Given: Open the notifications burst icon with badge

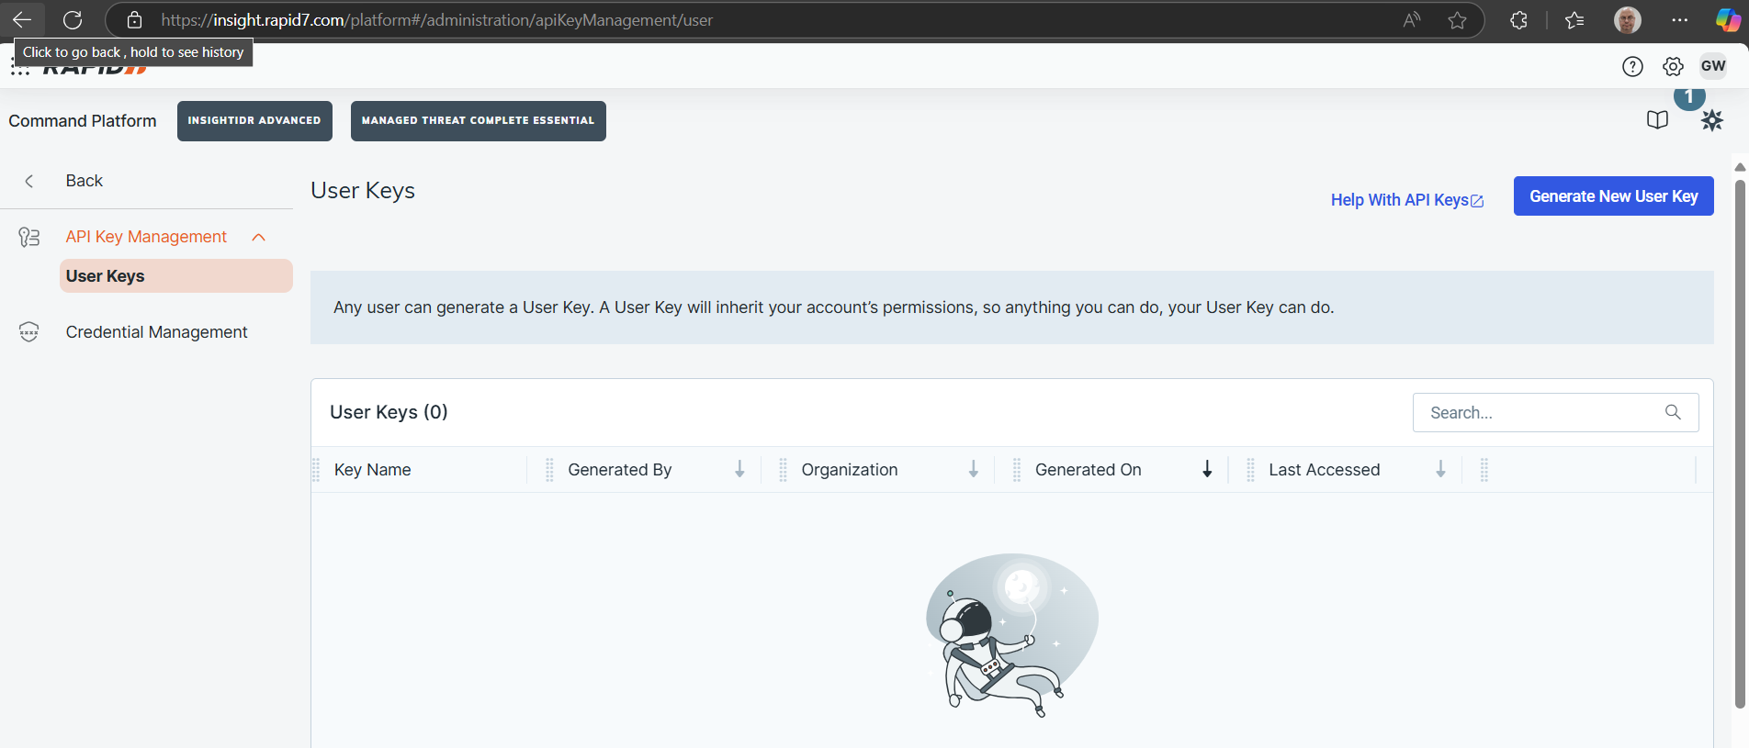Looking at the screenshot, I should 1711,120.
